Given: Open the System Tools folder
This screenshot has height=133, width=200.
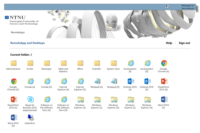Looking at the screenshot, I should (x=113, y=65).
